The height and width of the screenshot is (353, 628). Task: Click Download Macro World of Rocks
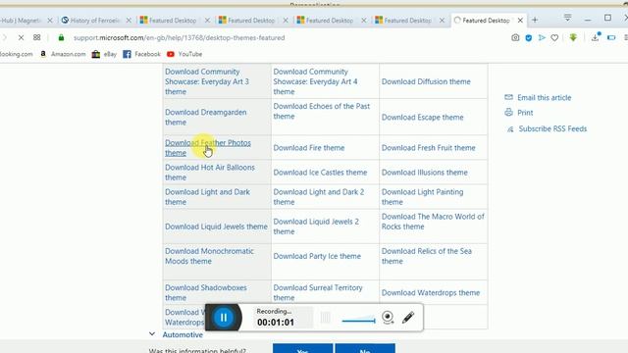point(433,222)
